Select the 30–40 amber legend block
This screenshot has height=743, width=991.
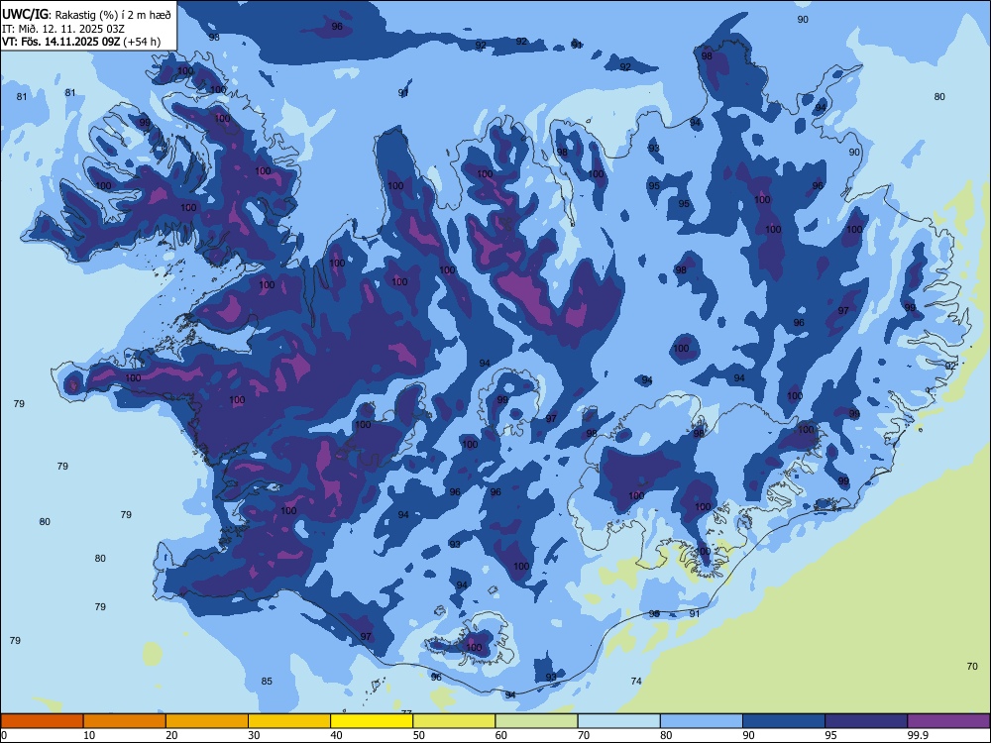pyautogui.click(x=289, y=721)
